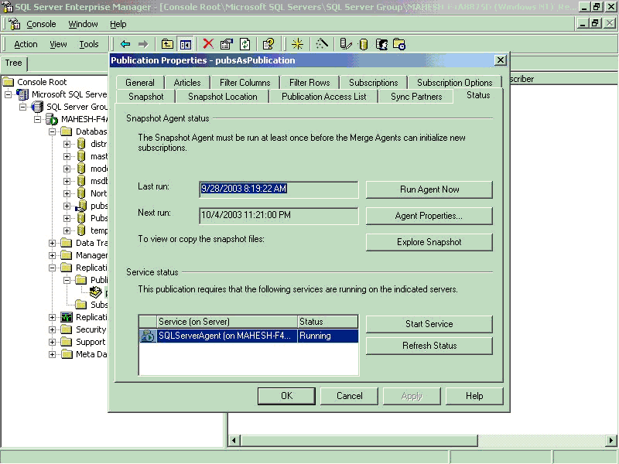Collapse the Microsoft SQL Servers node
Viewport: 619px width, 464px height.
pyautogui.click(x=8, y=94)
